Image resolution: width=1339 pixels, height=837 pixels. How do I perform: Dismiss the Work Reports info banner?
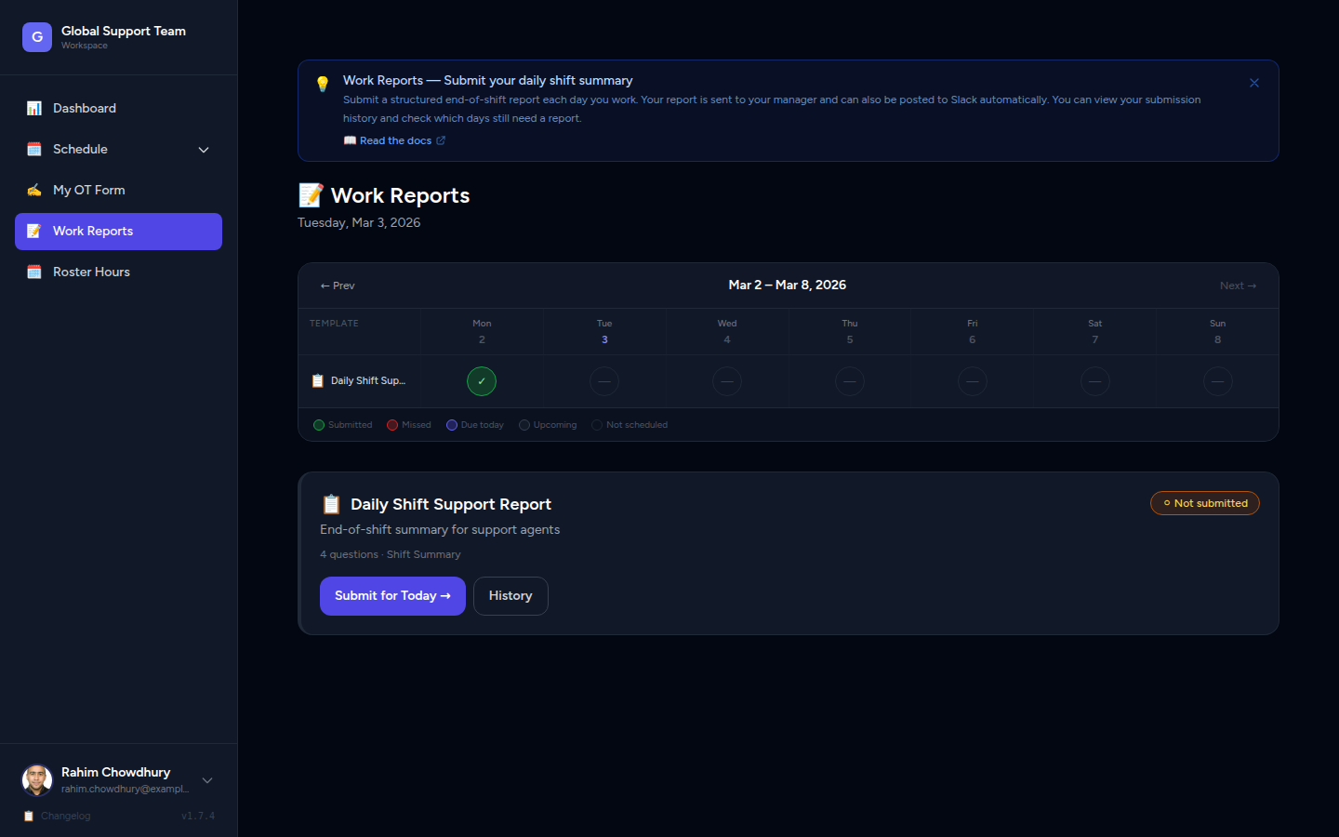tap(1253, 82)
